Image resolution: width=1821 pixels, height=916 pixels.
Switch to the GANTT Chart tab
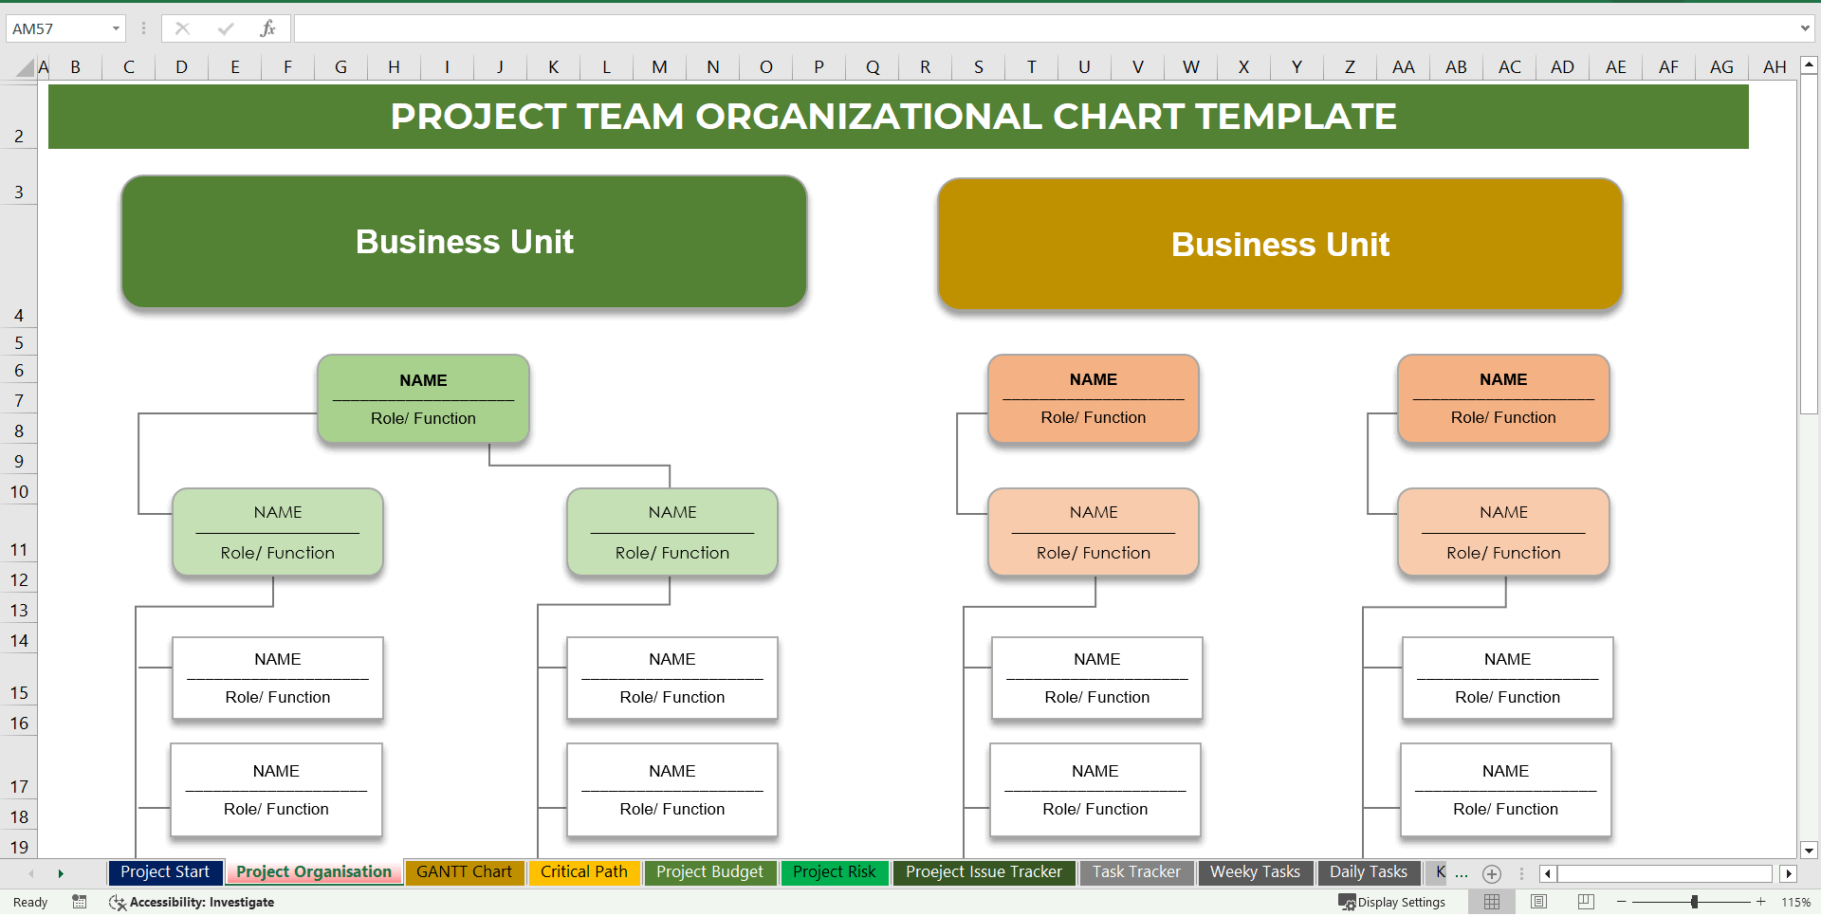point(465,872)
